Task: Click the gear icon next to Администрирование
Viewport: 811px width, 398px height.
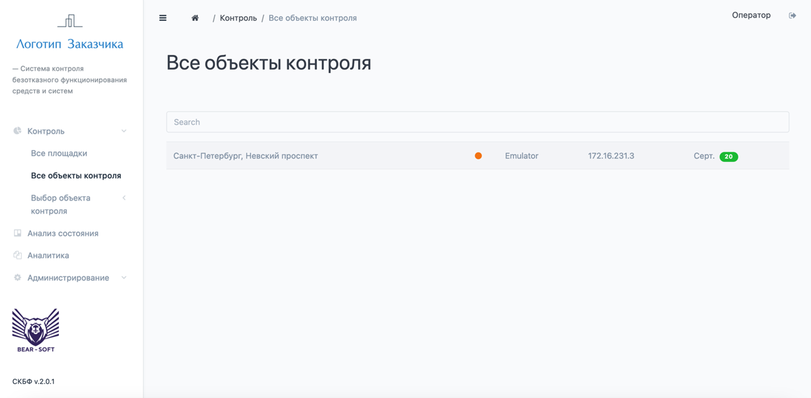Action: (16, 277)
